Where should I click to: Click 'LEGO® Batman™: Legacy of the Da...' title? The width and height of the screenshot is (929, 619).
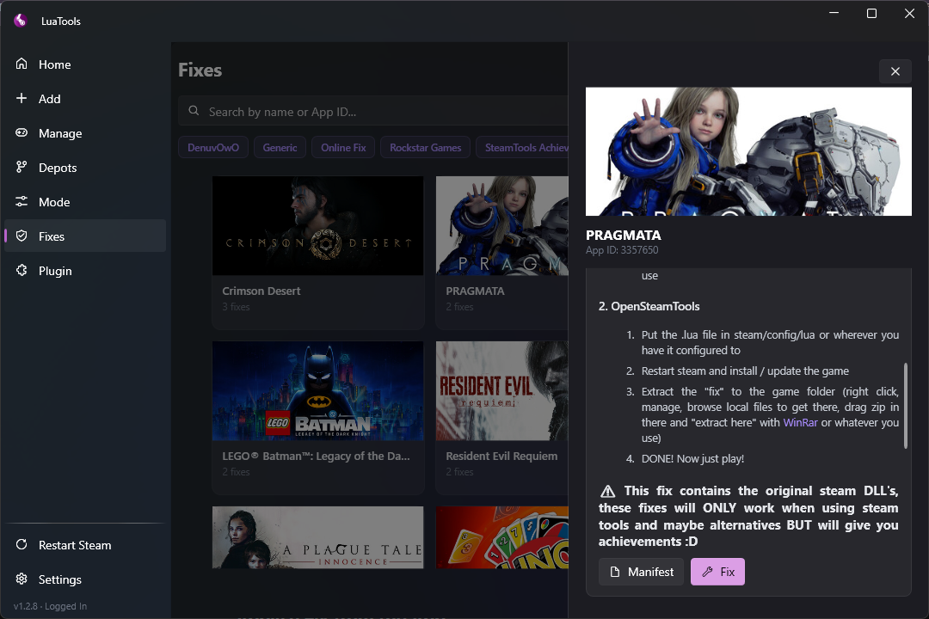tap(316, 457)
